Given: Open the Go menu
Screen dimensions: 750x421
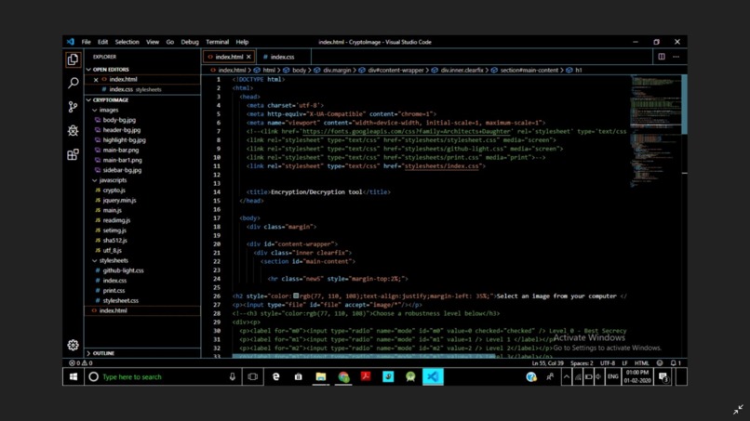Looking at the screenshot, I should (169, 42).
